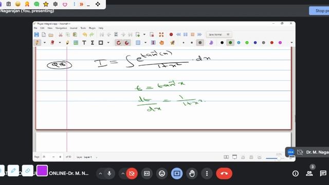329x185 pixels.
Task: Undo the last stroke
Action: click(84, 34)
